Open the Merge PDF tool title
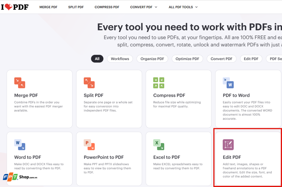Image resolution: width=282 pixels, height=187 pixels. 26,95
